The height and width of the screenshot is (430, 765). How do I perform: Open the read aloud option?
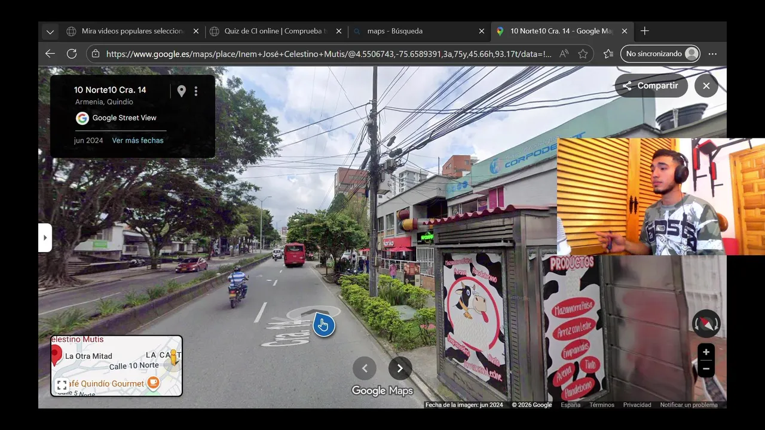[x=564, y=54]
